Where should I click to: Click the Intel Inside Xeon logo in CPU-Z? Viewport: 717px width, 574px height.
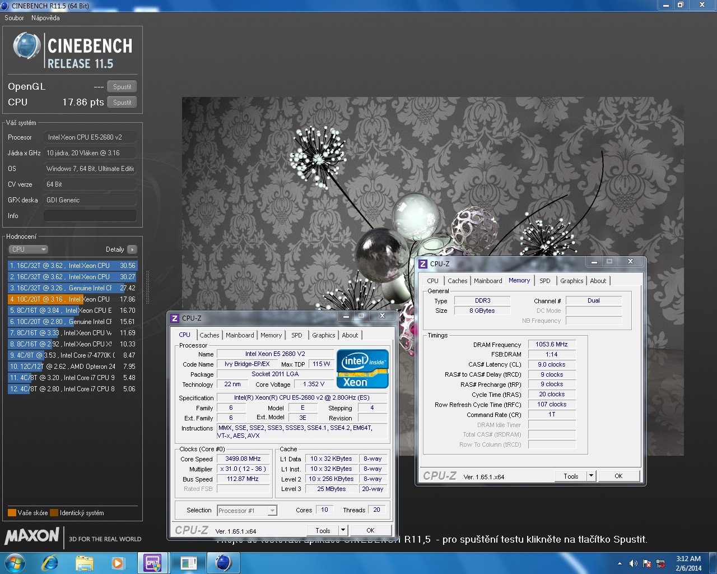362,369
